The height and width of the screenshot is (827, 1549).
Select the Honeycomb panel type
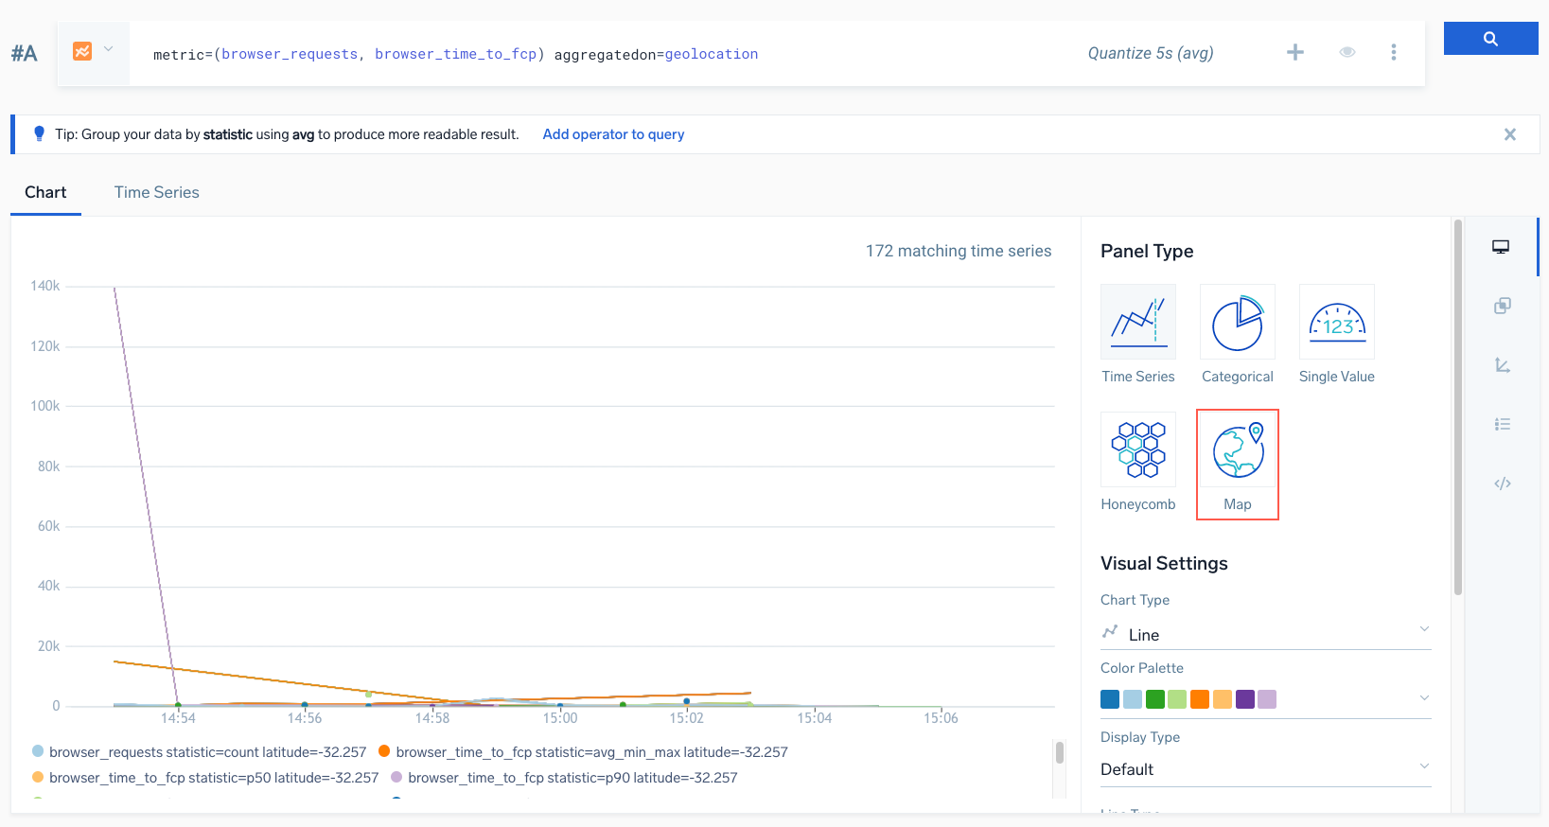[x=1137, y=450]
